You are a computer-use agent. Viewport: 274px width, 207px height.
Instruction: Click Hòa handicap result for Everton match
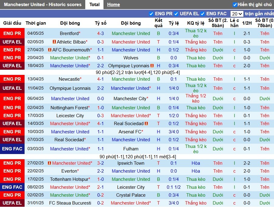[196, 171]
